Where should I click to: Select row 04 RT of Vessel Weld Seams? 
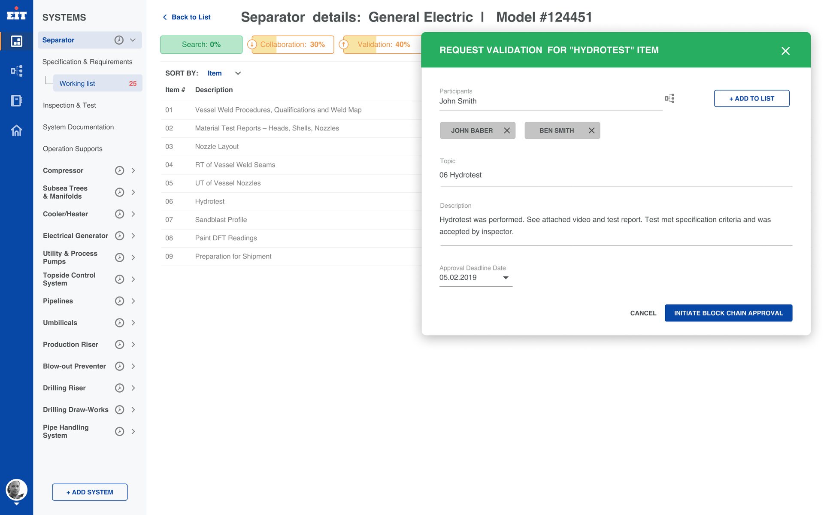coord(291,165)
